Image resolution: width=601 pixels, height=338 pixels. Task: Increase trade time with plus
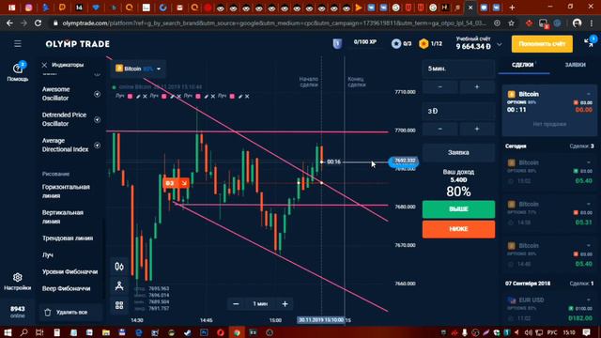tap(477, 87)
